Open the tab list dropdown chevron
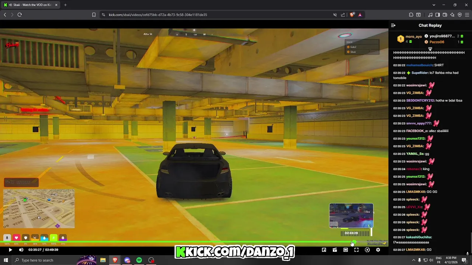472x265 pixels. (434, 5)
